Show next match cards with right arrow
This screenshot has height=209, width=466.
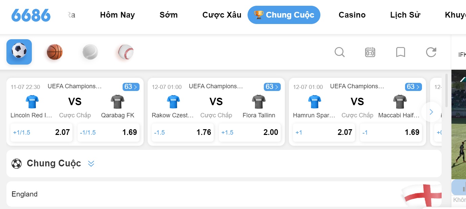pyautogui.click(x=431, y=112)
